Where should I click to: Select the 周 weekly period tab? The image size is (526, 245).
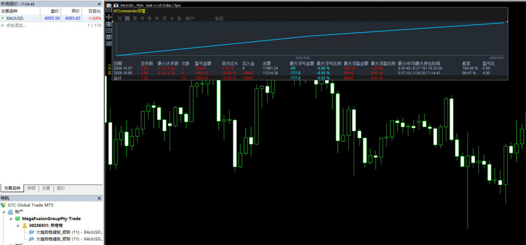point(135,18)
